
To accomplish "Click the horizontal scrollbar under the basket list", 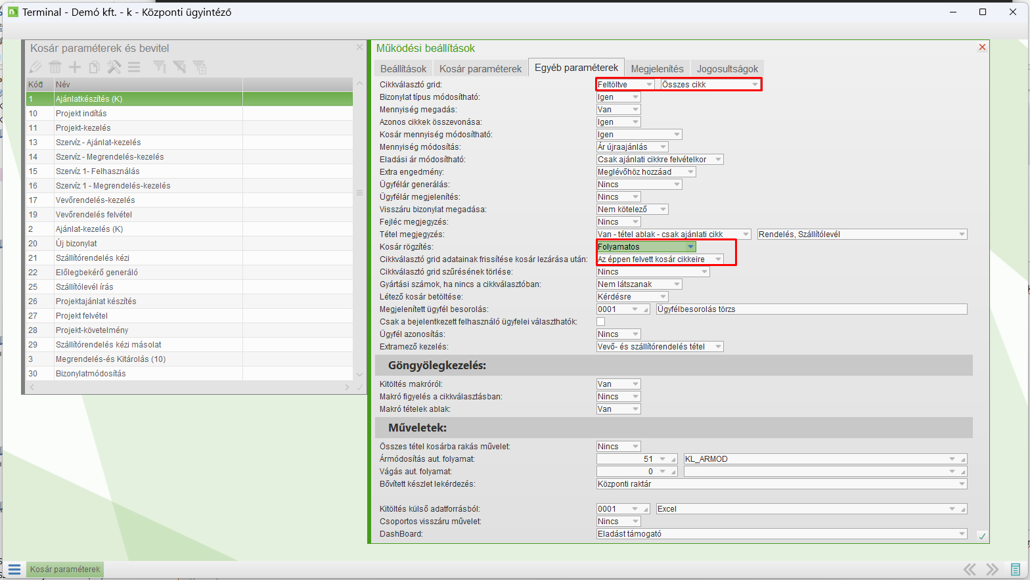I will [189, 388].
